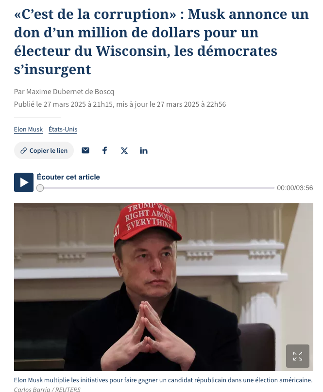
Task: Click the audio time display 00:00/03:56
Action: pos(295,188)
